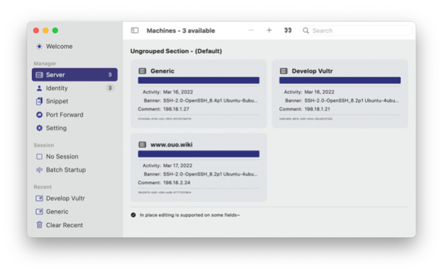
Task: Add a new machine with plus icon
Action: pos(269,30)
